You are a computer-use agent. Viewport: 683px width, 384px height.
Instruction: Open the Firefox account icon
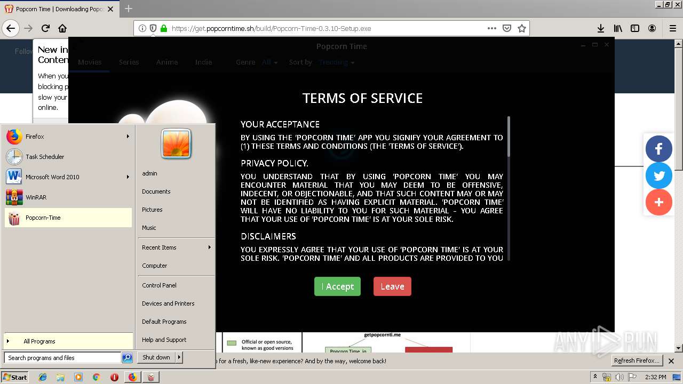652,28
